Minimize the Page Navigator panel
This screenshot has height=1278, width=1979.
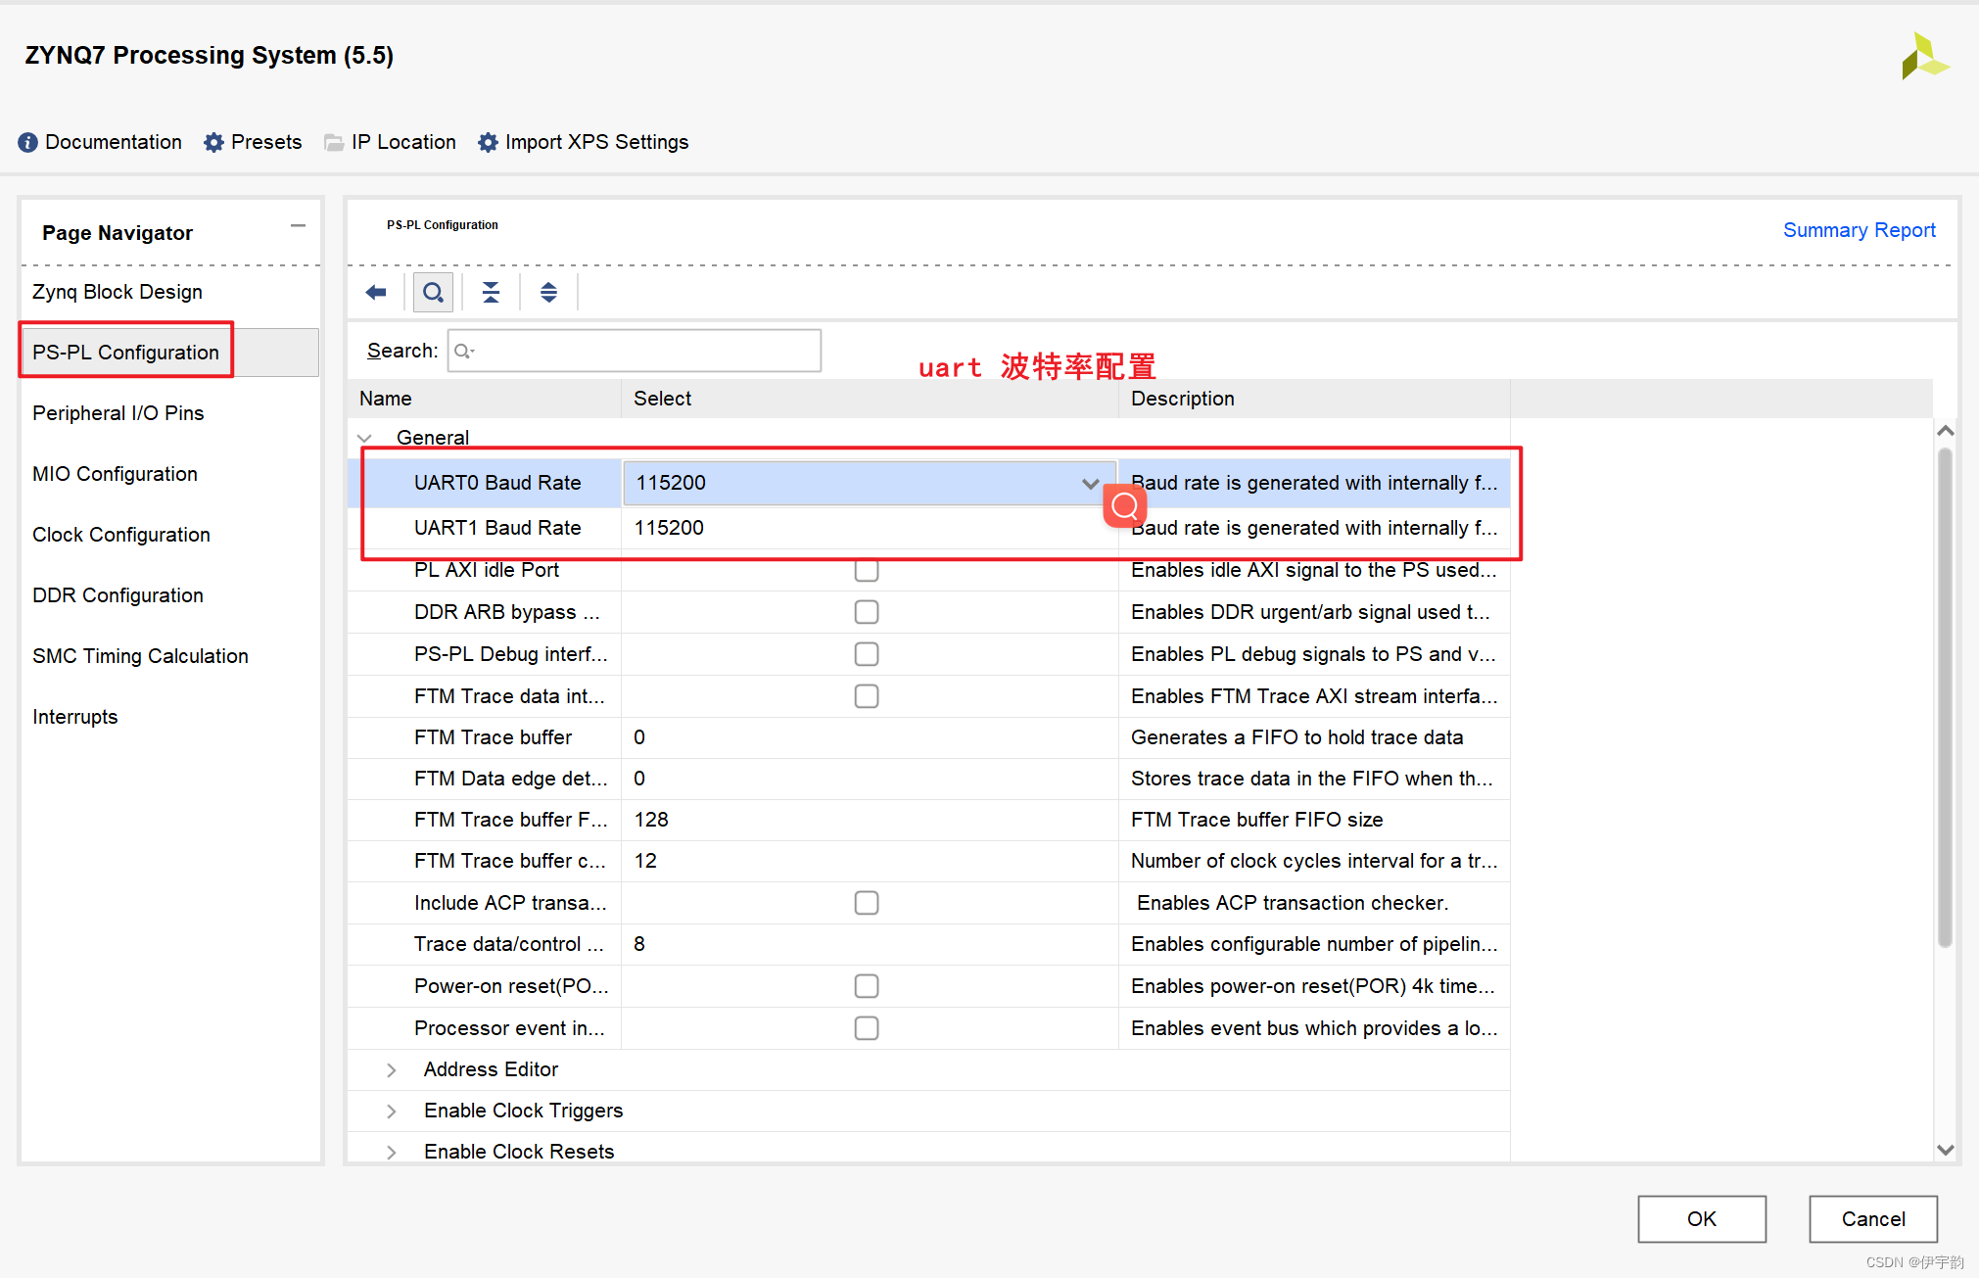[x=298, y=226]
